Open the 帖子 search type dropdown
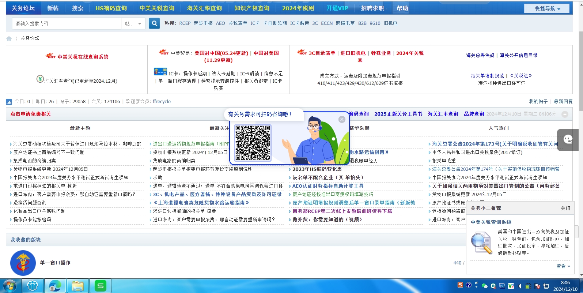 (133, 23)
